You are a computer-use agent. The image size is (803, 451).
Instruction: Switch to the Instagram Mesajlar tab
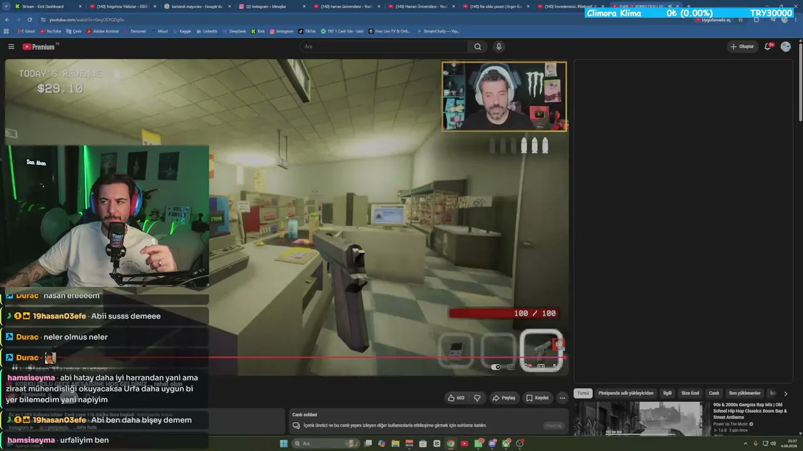pyautogui.click(x=271, y=6)
